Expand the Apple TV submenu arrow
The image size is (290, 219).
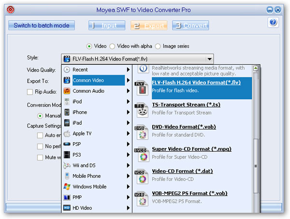[128, 133]
